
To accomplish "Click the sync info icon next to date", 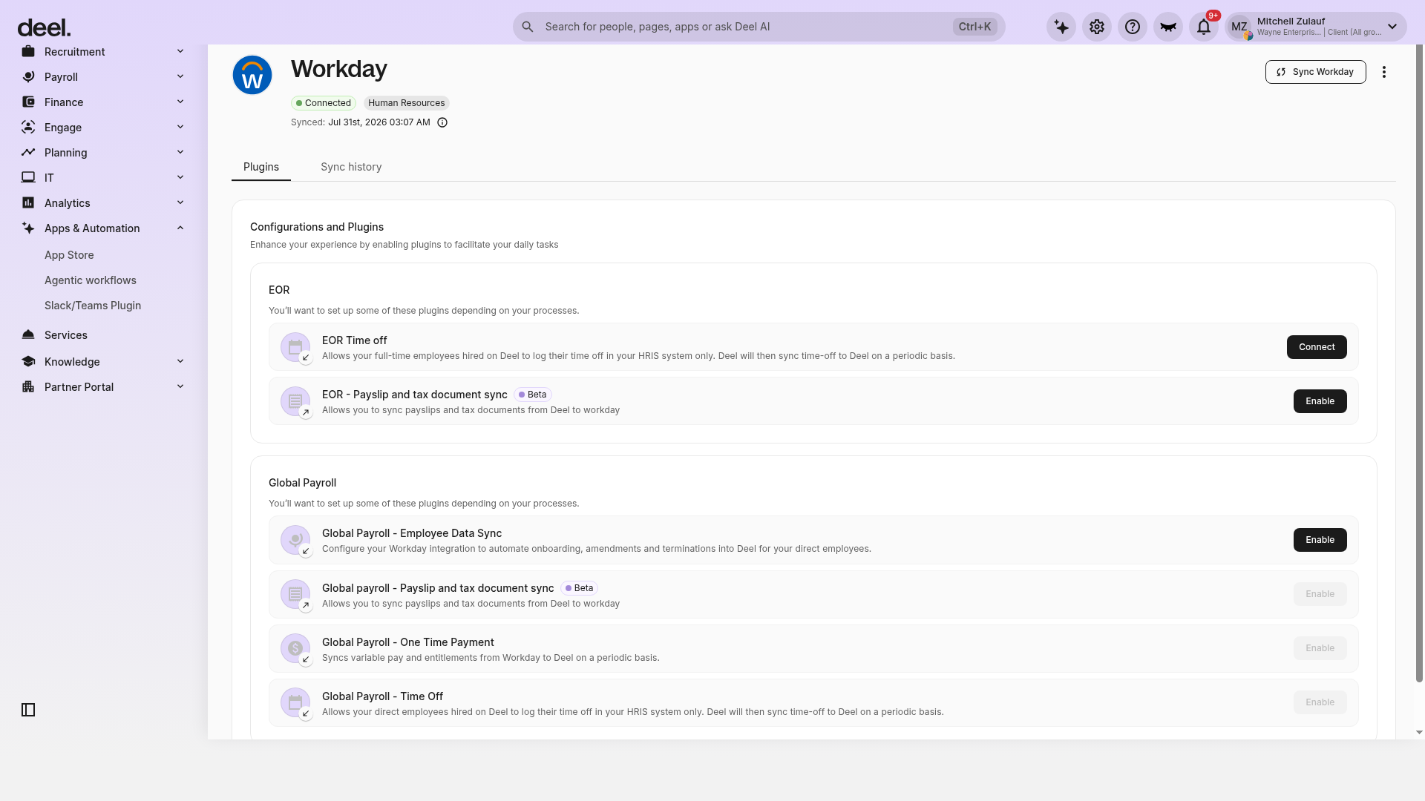I will coord(442,122).
